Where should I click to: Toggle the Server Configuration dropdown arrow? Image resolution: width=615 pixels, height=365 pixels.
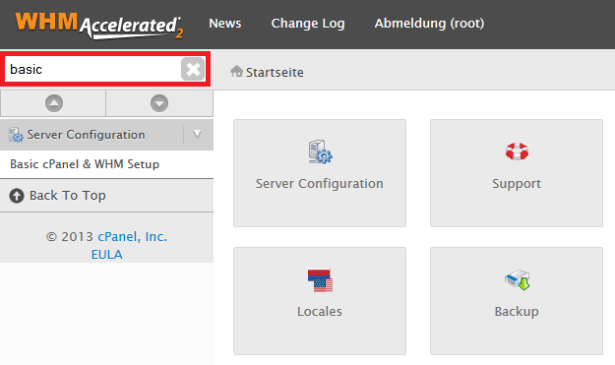pos(197,135)
